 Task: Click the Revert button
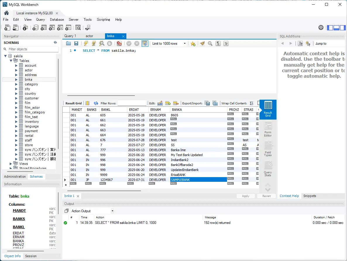coord(266,196)
